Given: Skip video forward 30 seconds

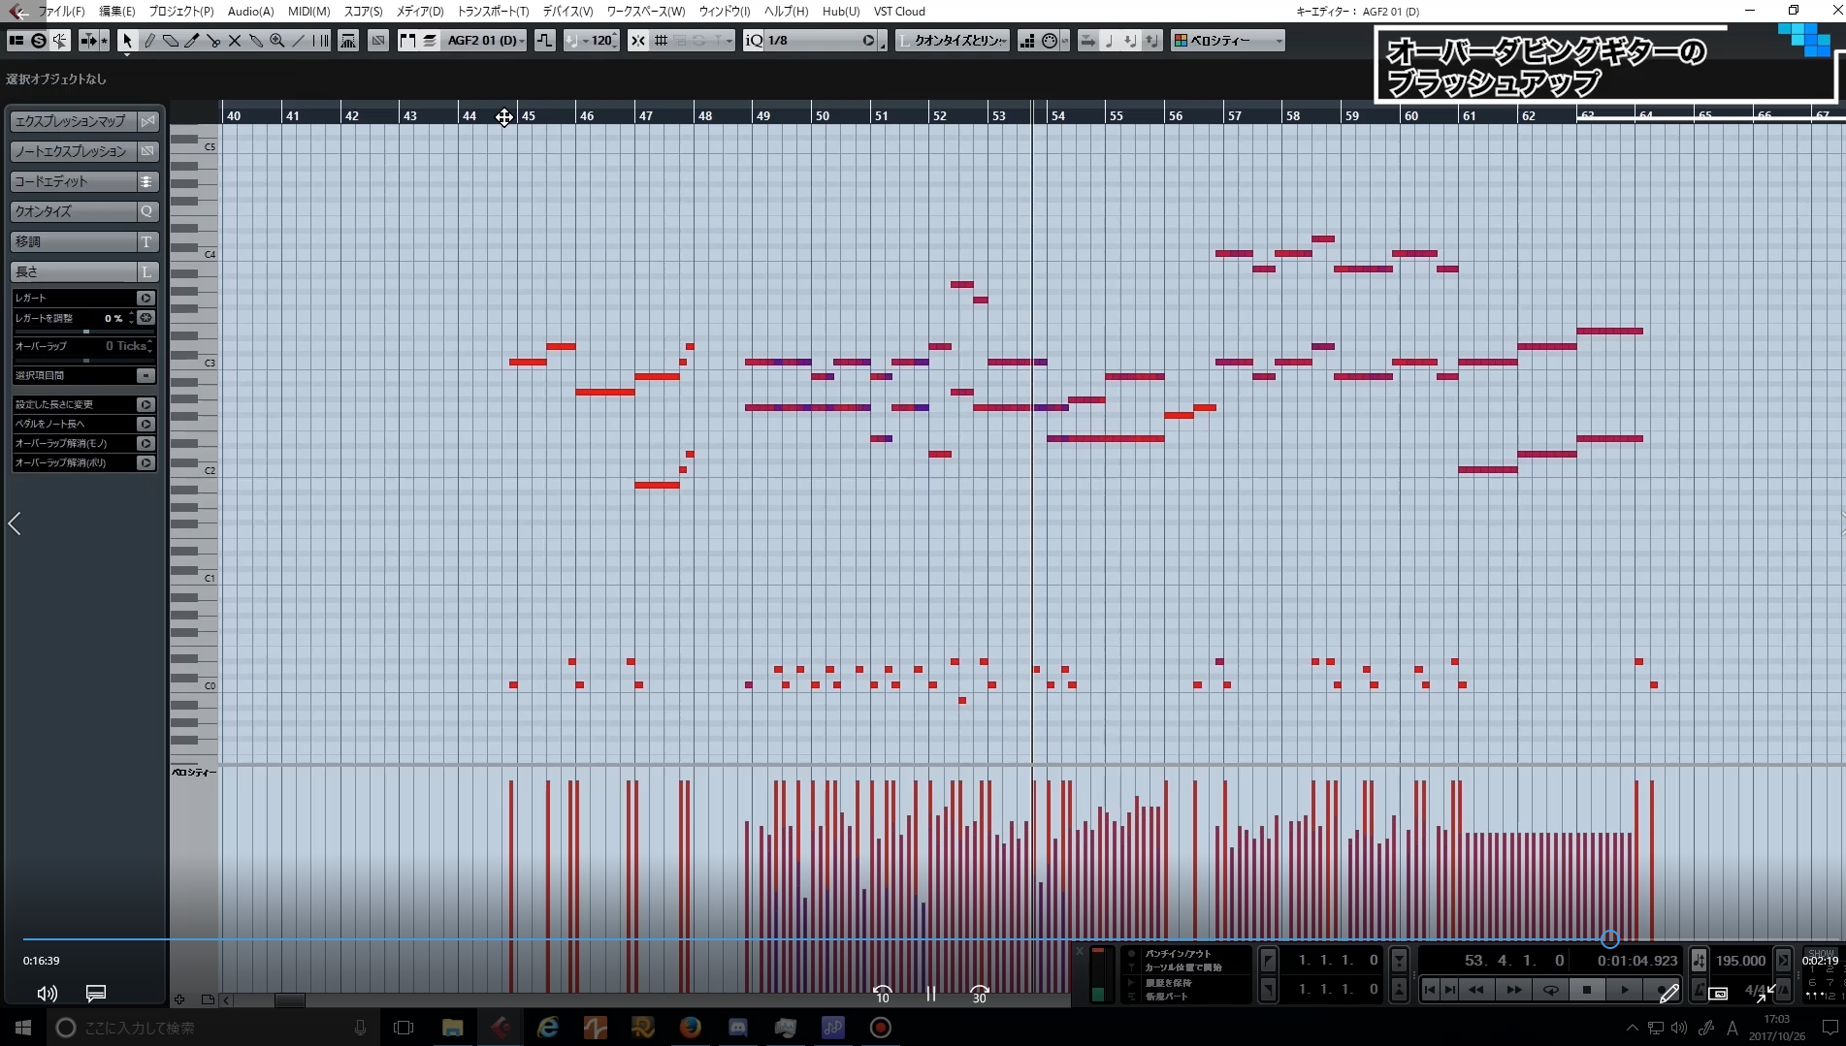Looking at the screenshot, I should coord(980,994).
